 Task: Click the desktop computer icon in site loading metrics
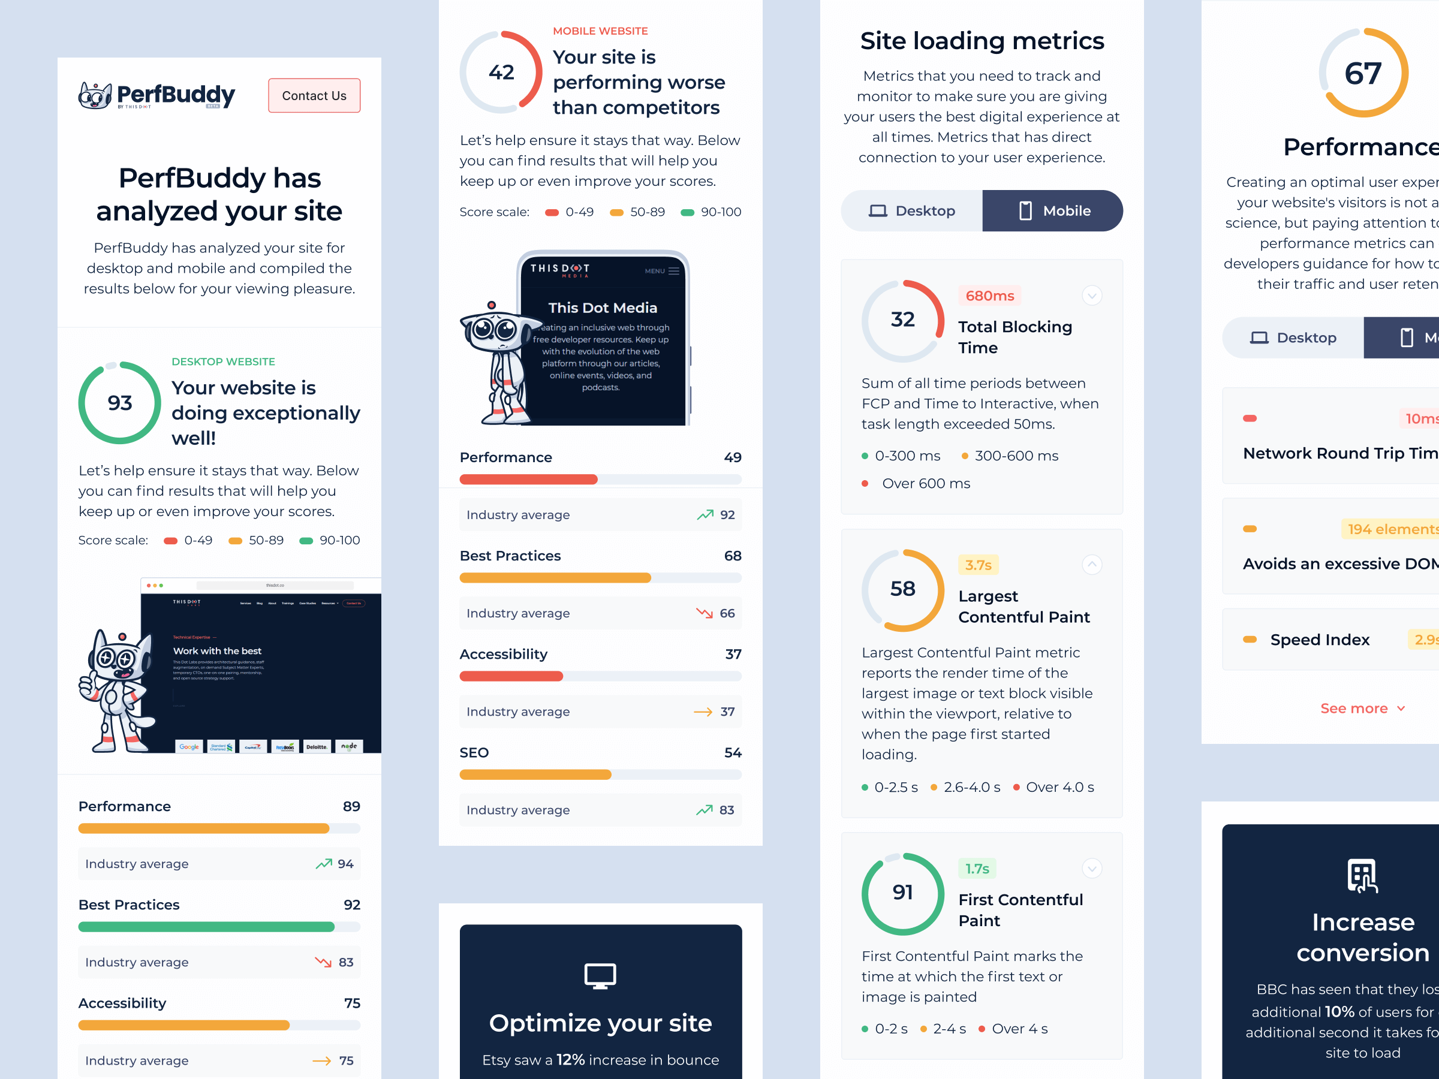(878, 211)
